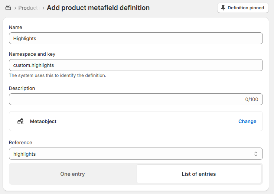Click the Reference field label
274x194 pixels.
[20, 142]
